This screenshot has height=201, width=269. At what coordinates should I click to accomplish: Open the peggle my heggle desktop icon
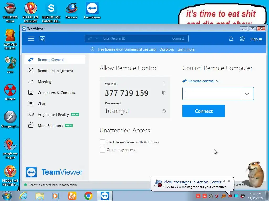10,149
